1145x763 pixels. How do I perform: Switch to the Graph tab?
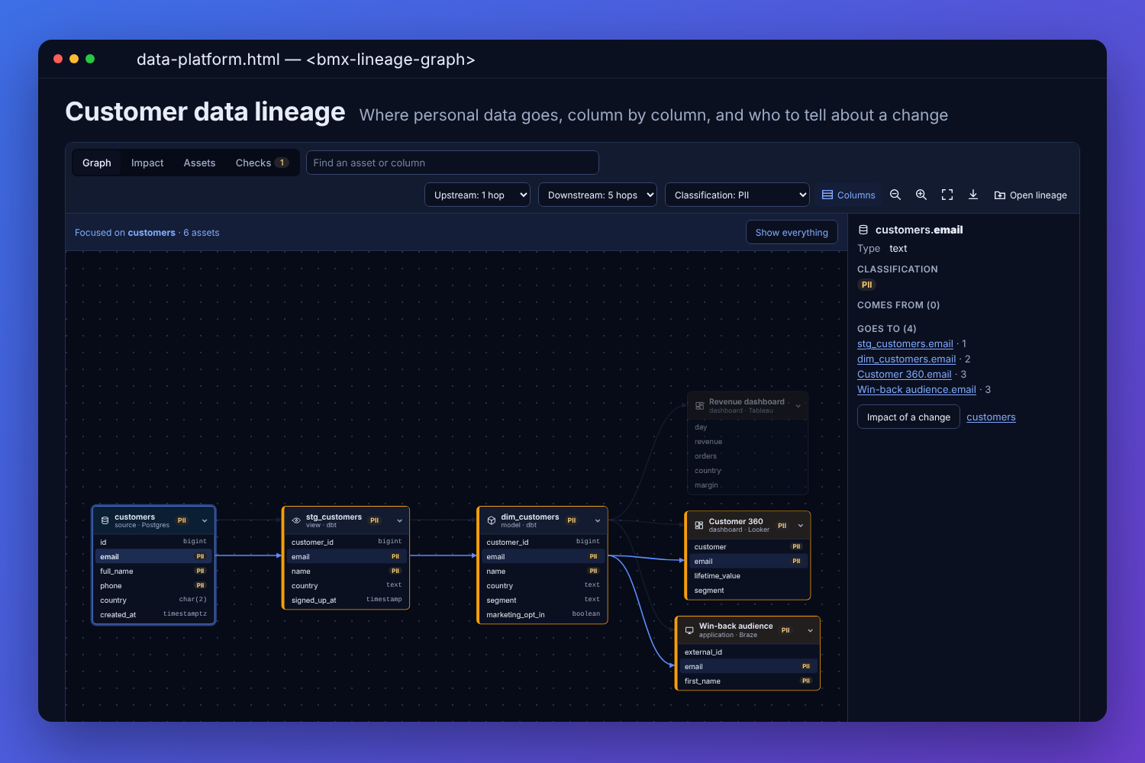(x=97, y=163)
